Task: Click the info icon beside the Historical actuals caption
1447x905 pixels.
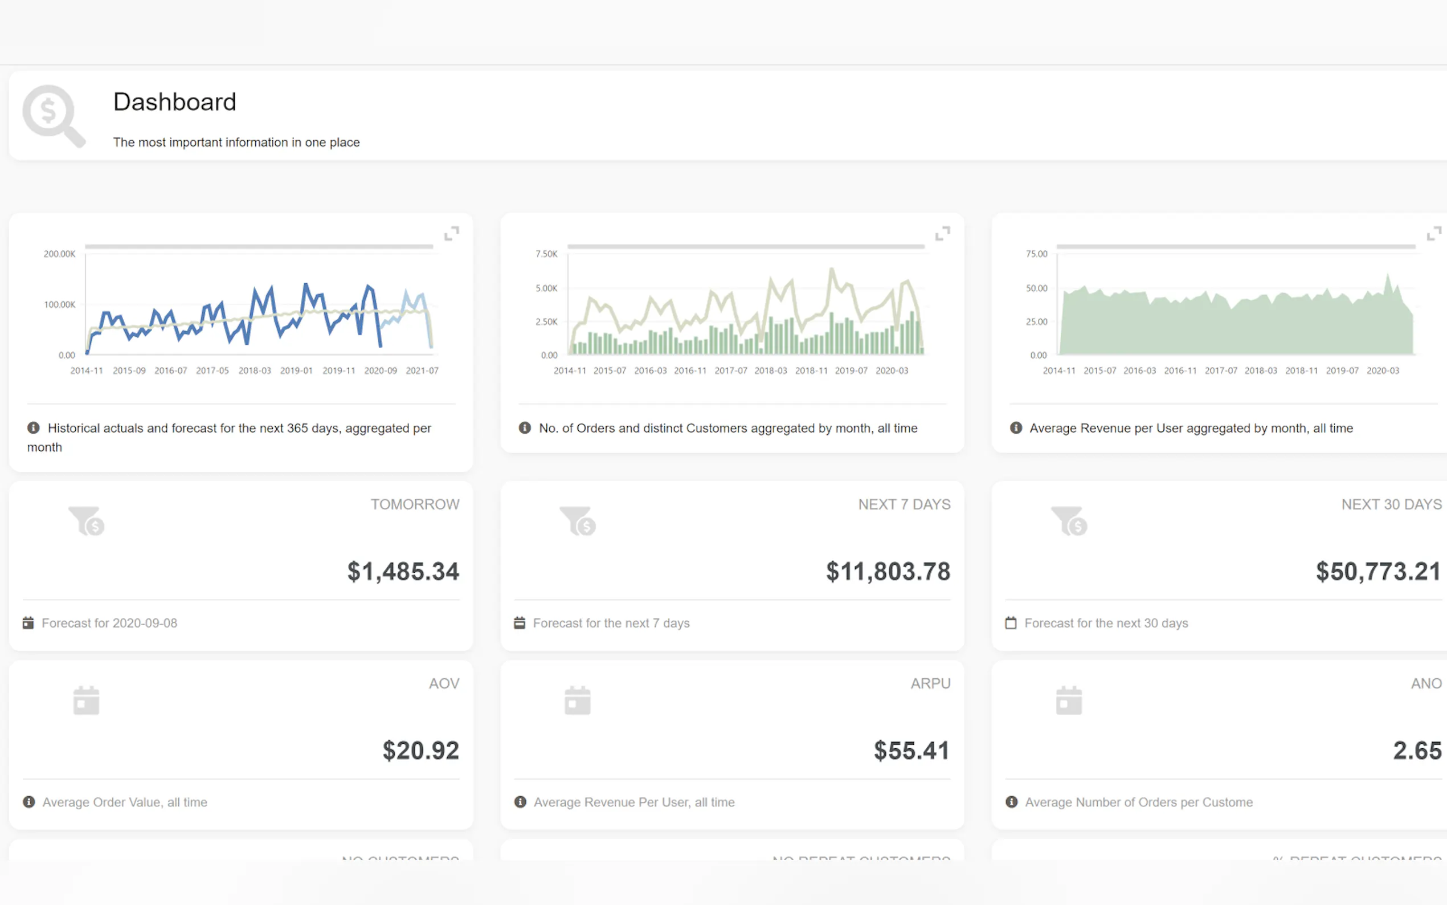Action: [x=34, y=428]
